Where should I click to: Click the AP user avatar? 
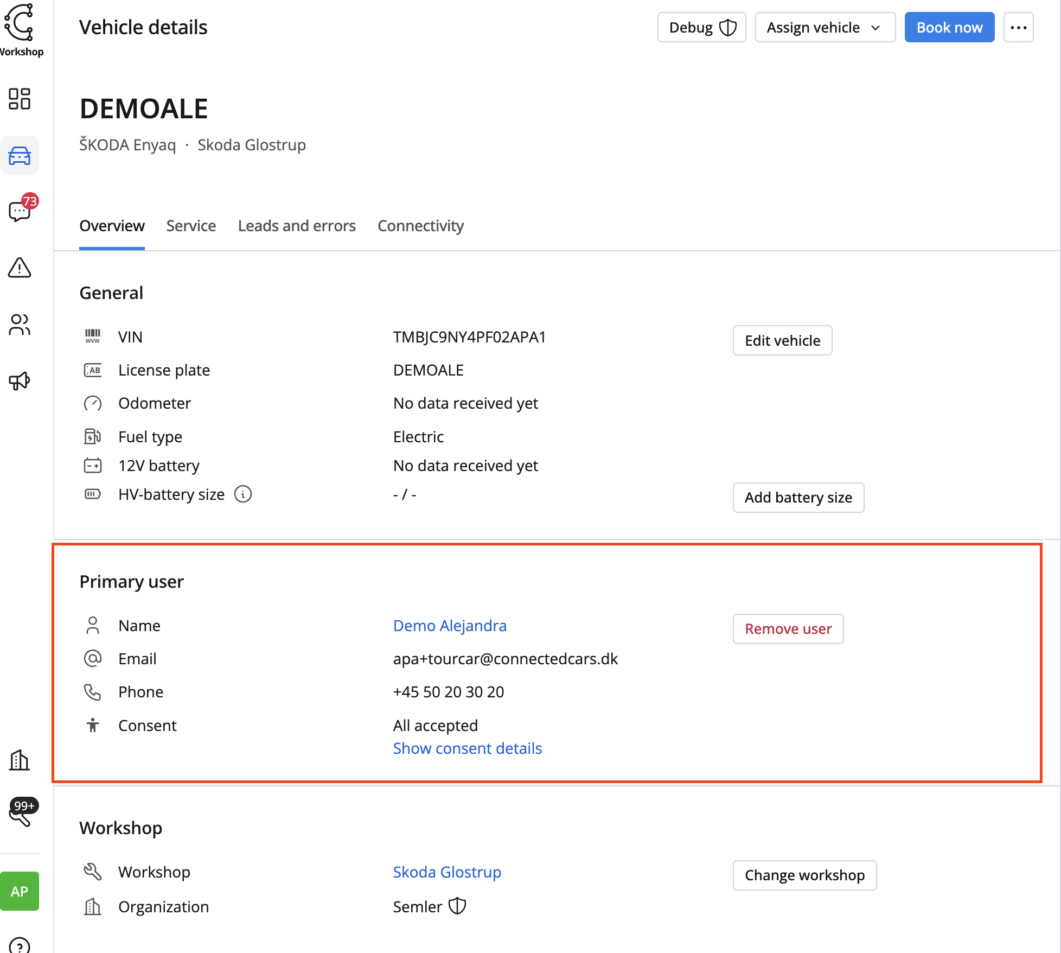[x=20, y=891]
